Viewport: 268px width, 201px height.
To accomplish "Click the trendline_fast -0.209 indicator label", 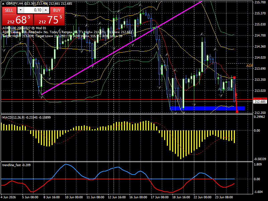I will pos(16,165).
